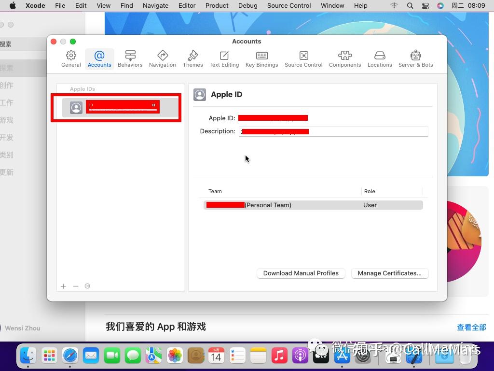
Task: Click the Team column header
Action: [215, 191]
